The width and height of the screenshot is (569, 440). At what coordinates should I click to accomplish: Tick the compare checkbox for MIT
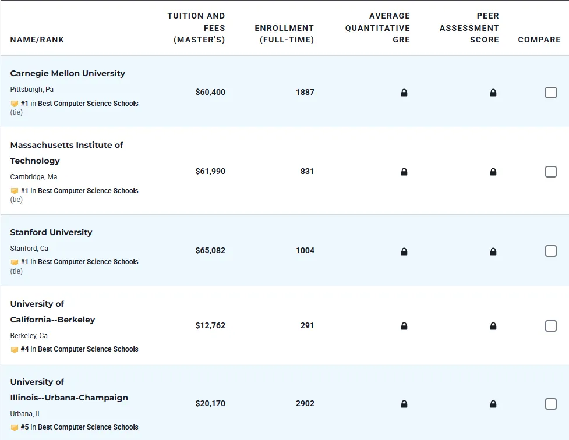coord(550,172)
